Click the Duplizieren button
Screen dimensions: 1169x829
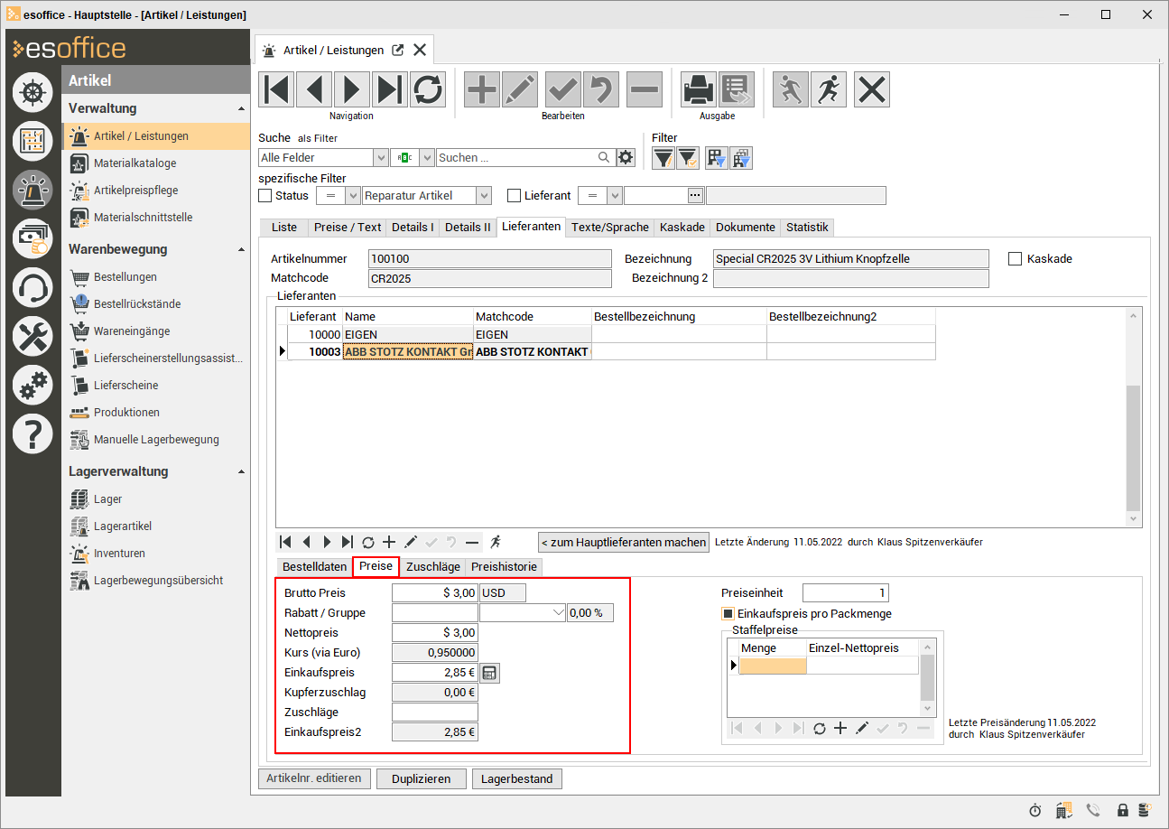[422, 778]
